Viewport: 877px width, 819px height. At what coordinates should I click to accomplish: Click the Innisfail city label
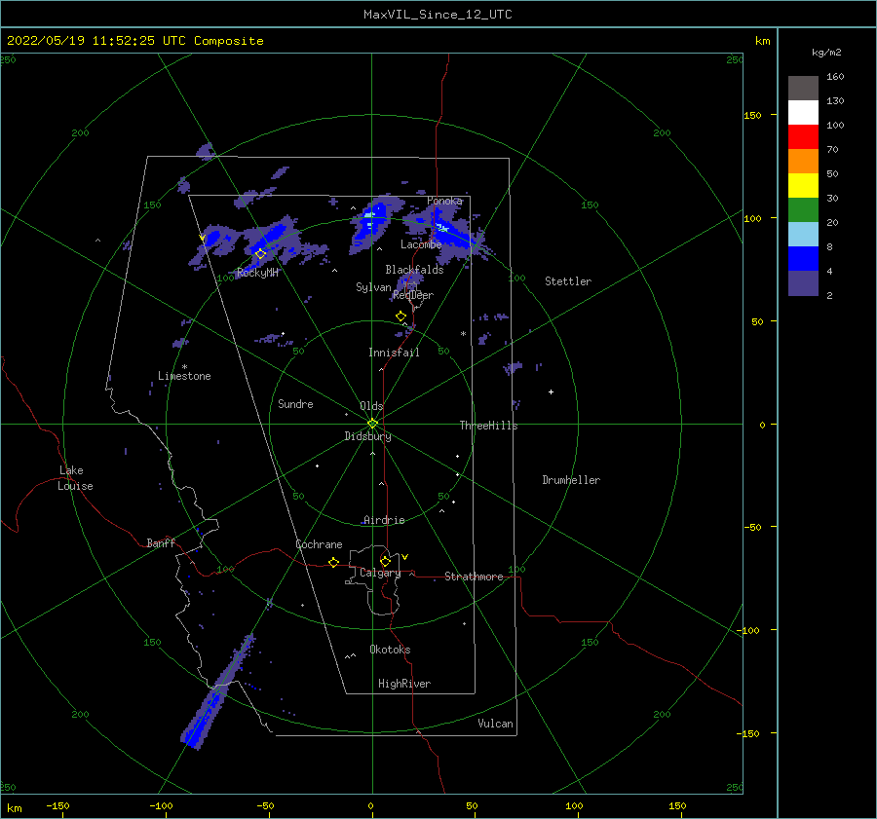[394, 353]
